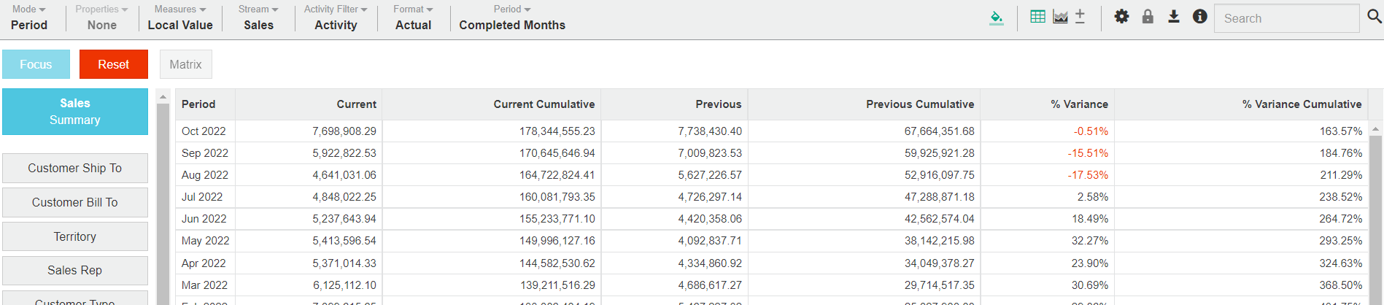
Task: Click inside the Search input field
Action: 1286,18
